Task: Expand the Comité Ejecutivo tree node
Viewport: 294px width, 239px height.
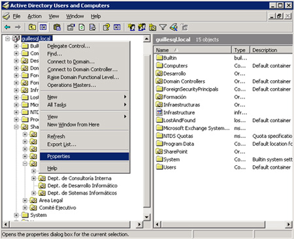Action: [25, 208]
